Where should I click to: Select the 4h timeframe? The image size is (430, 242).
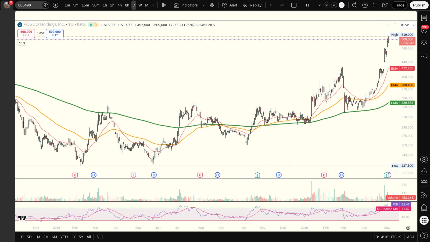pyautogui.click(x=120, y=5)
